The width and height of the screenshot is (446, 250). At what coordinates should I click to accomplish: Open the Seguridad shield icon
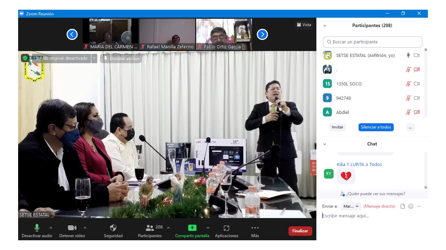point(113,228)
